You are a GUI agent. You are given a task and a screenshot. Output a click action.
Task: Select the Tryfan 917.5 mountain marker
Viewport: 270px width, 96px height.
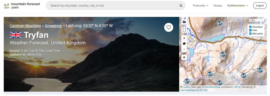click(223, 54)
